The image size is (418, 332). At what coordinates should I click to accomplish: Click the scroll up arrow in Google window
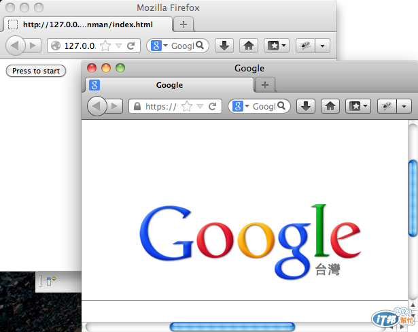pos(413,305)
